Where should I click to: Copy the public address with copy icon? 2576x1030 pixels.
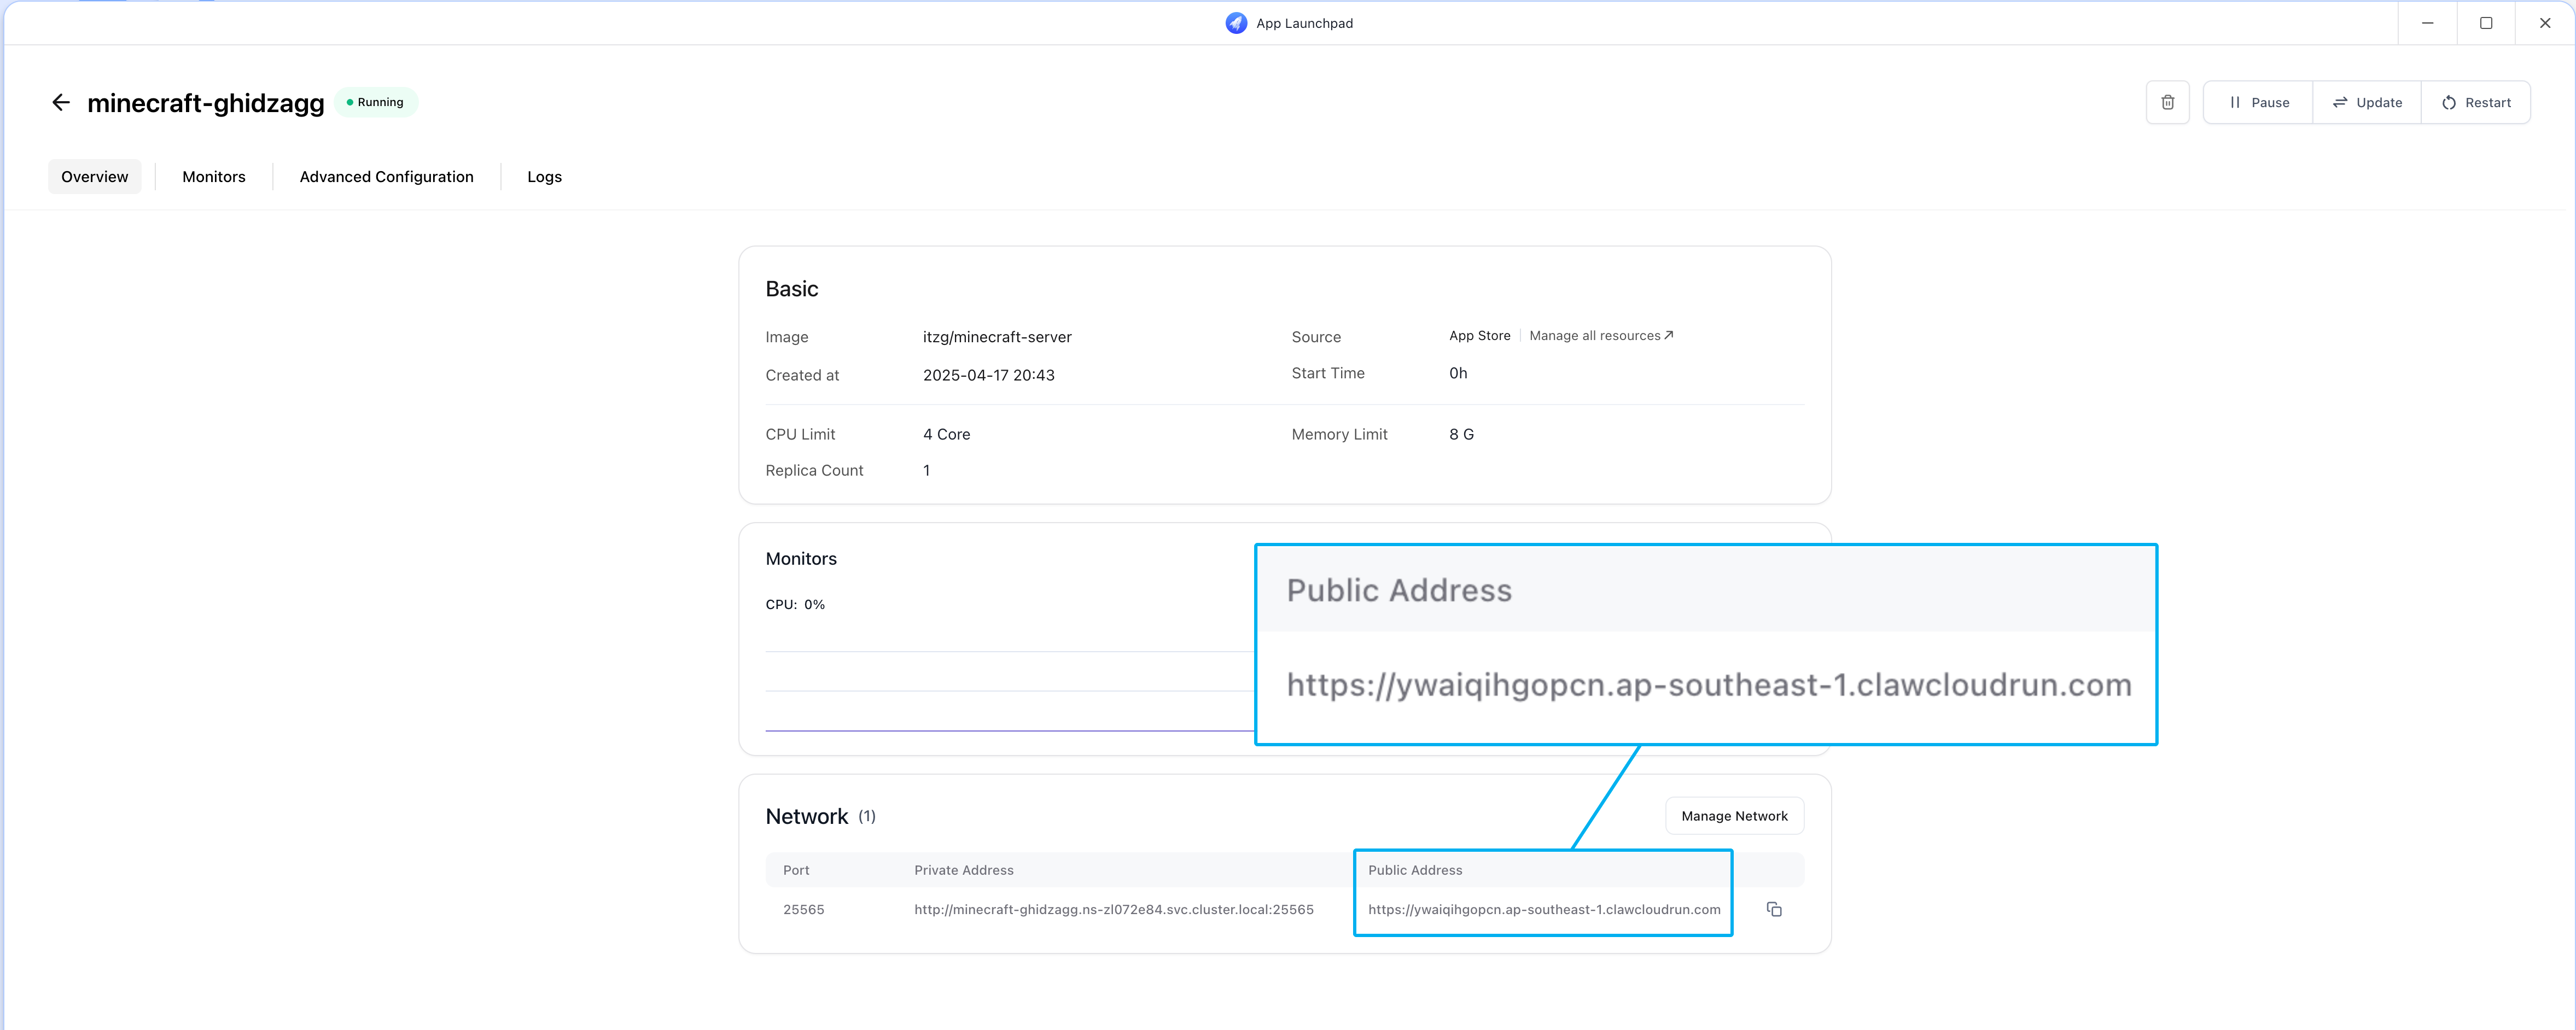(1774, 909)
